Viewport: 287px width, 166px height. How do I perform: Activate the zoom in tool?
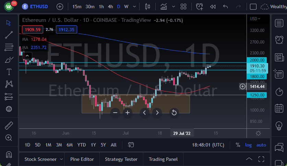click(x=9, y=138)
